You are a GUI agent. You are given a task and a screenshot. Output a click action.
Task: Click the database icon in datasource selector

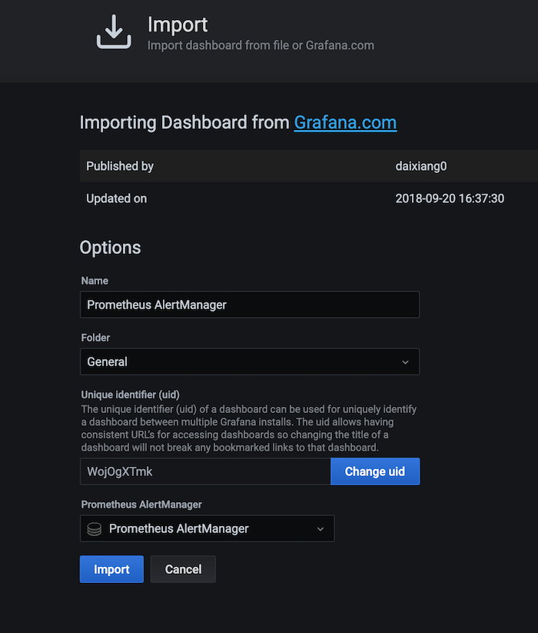[95, 529]
